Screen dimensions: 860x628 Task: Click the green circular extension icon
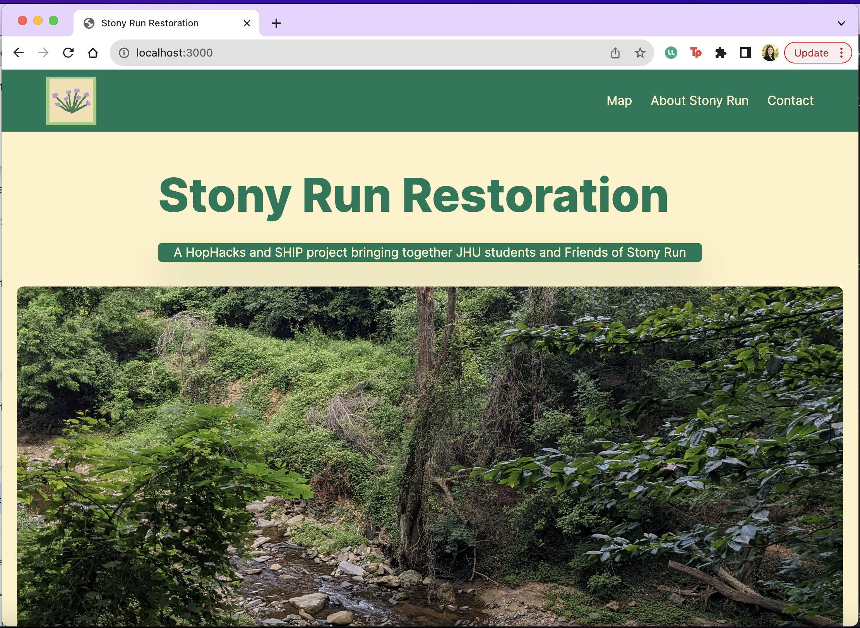(x=671, y=53)
